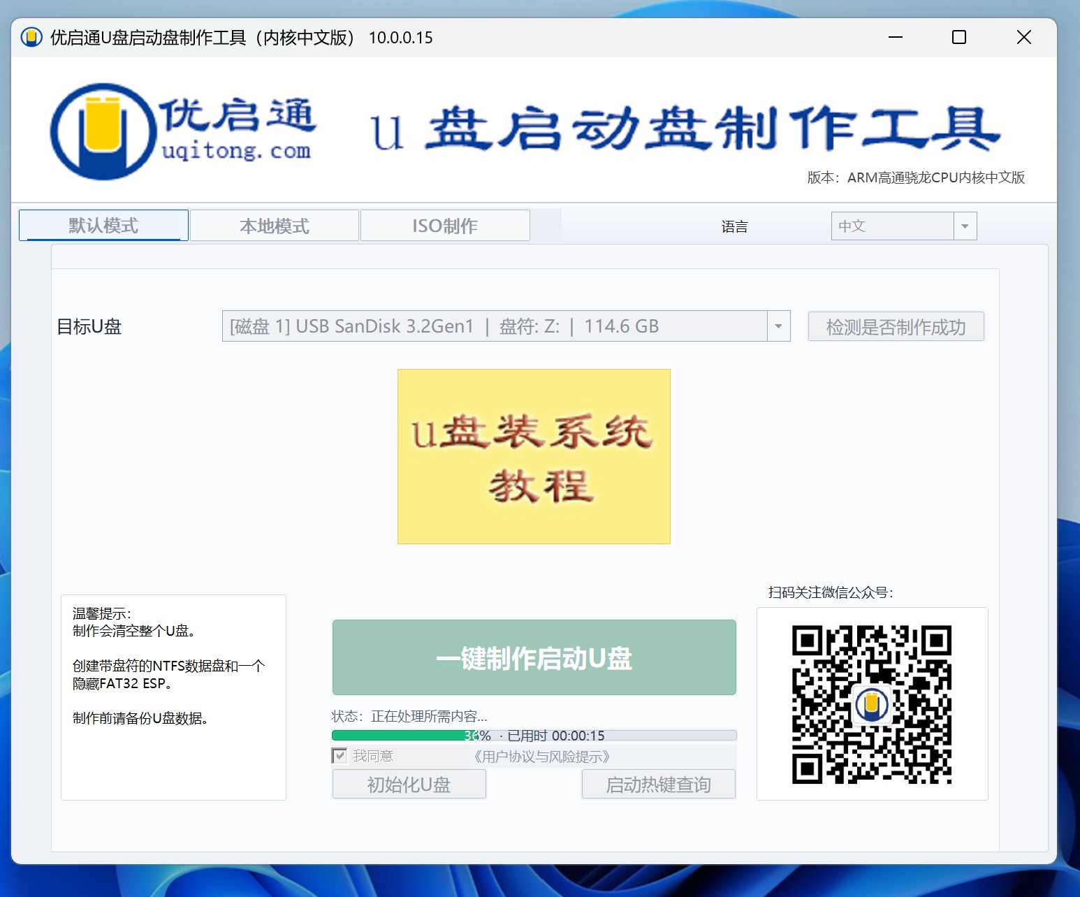Open the U盘装系统教程 tutorial image
This screenshot has height=897, width=1080.
tap(534, 456)
